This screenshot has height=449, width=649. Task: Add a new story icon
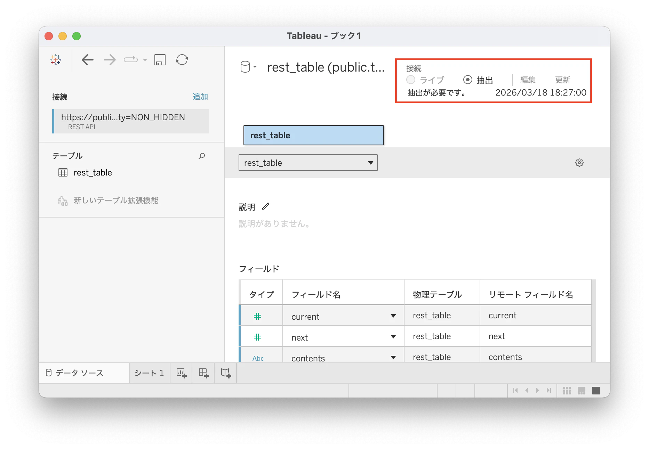coord(226,373)
